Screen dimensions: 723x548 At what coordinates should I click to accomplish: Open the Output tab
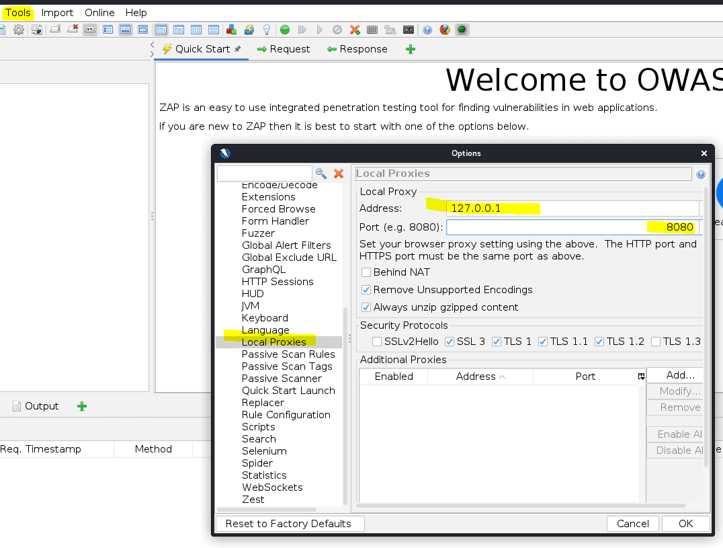pos(36,406)
